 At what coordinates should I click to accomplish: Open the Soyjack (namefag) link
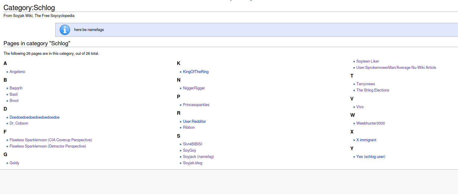pos(198,157)
